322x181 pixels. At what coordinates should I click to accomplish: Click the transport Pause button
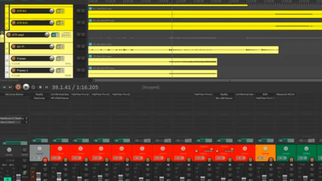click(47, 87)
